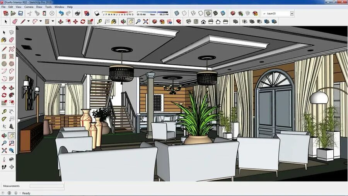Toggle the active Shaded face style
Screen dimensions: 348x196
pos(208,13)
